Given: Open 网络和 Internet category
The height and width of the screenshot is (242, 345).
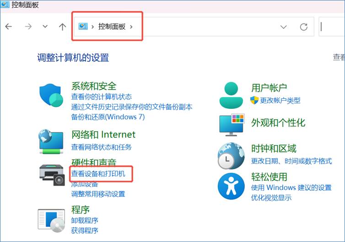Looking at the screenshot, I should pos(103,134).
